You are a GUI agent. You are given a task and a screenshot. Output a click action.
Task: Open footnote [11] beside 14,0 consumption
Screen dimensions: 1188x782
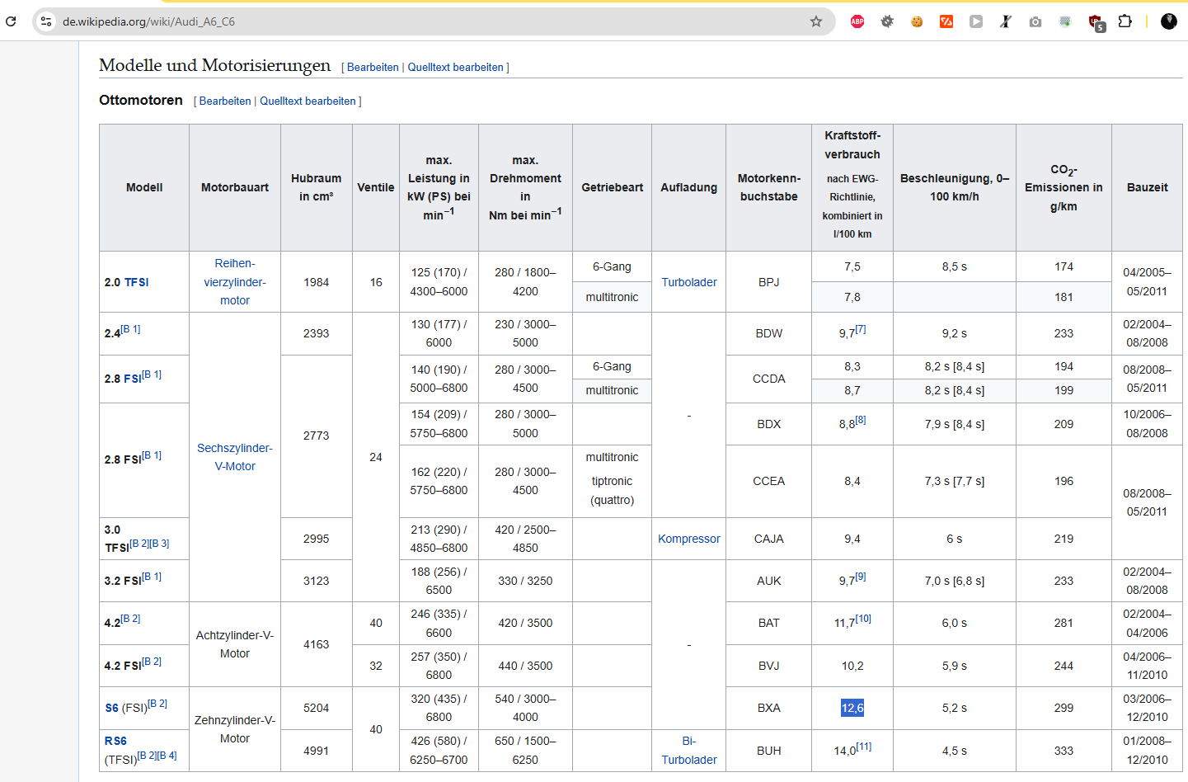pos(864,747)
